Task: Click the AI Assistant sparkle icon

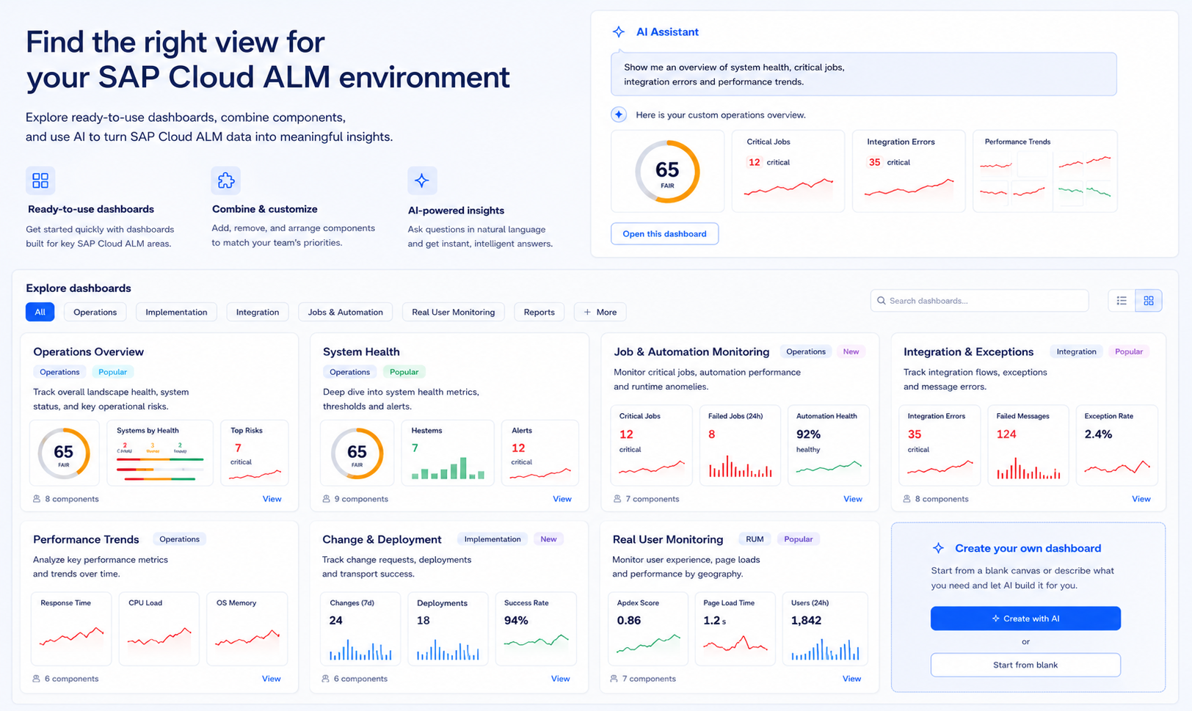Action: pos(619,32)
